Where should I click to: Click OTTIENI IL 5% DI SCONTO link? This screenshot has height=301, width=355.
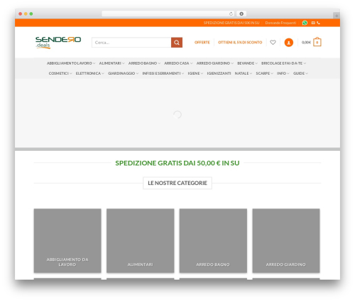coord(240,43)
